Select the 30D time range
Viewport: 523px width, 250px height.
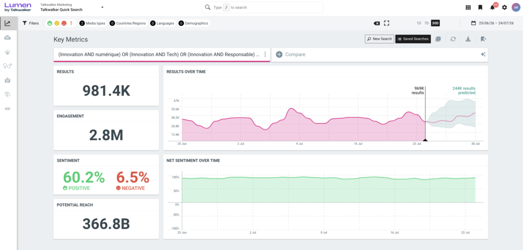point(435,23)
